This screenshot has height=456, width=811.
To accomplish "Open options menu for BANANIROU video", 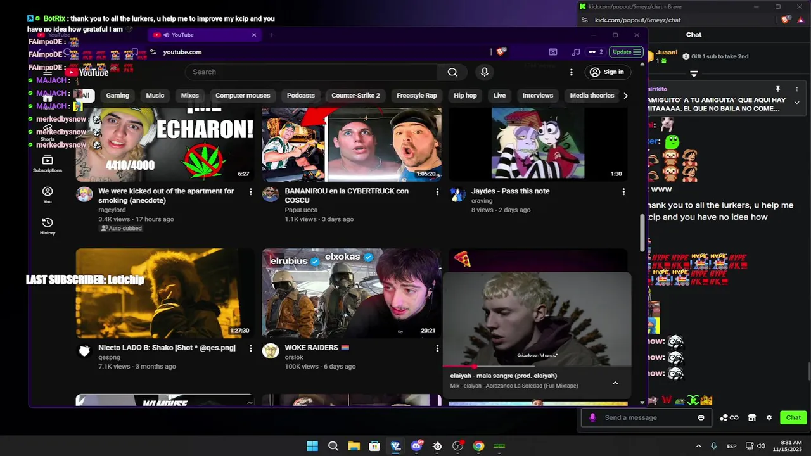I will click(437, 191).
